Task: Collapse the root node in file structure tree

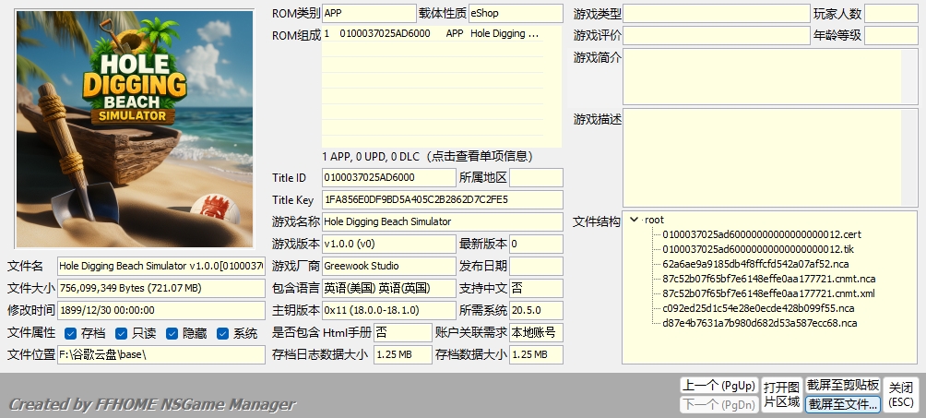Action: (x=634, y=220)
